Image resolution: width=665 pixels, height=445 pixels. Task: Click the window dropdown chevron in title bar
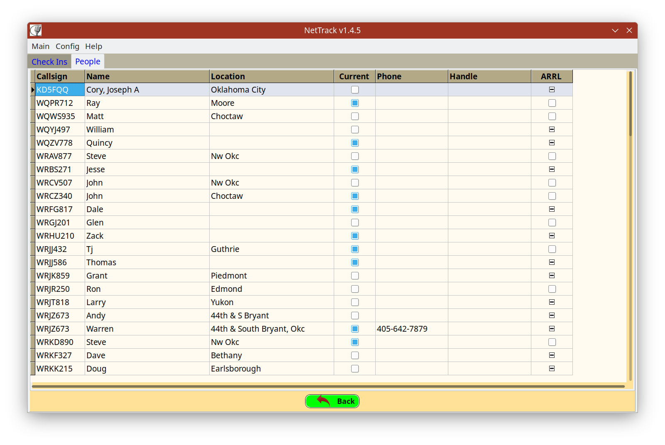(615, 30)
